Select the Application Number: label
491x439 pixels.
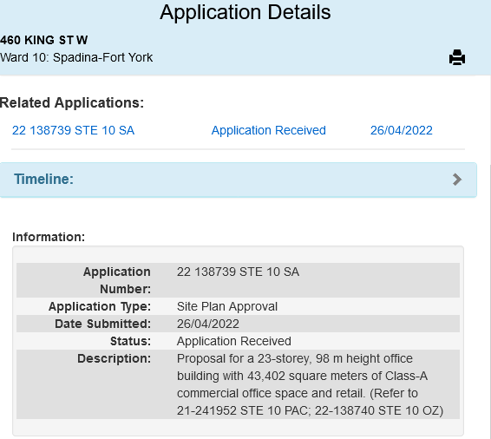117,280
